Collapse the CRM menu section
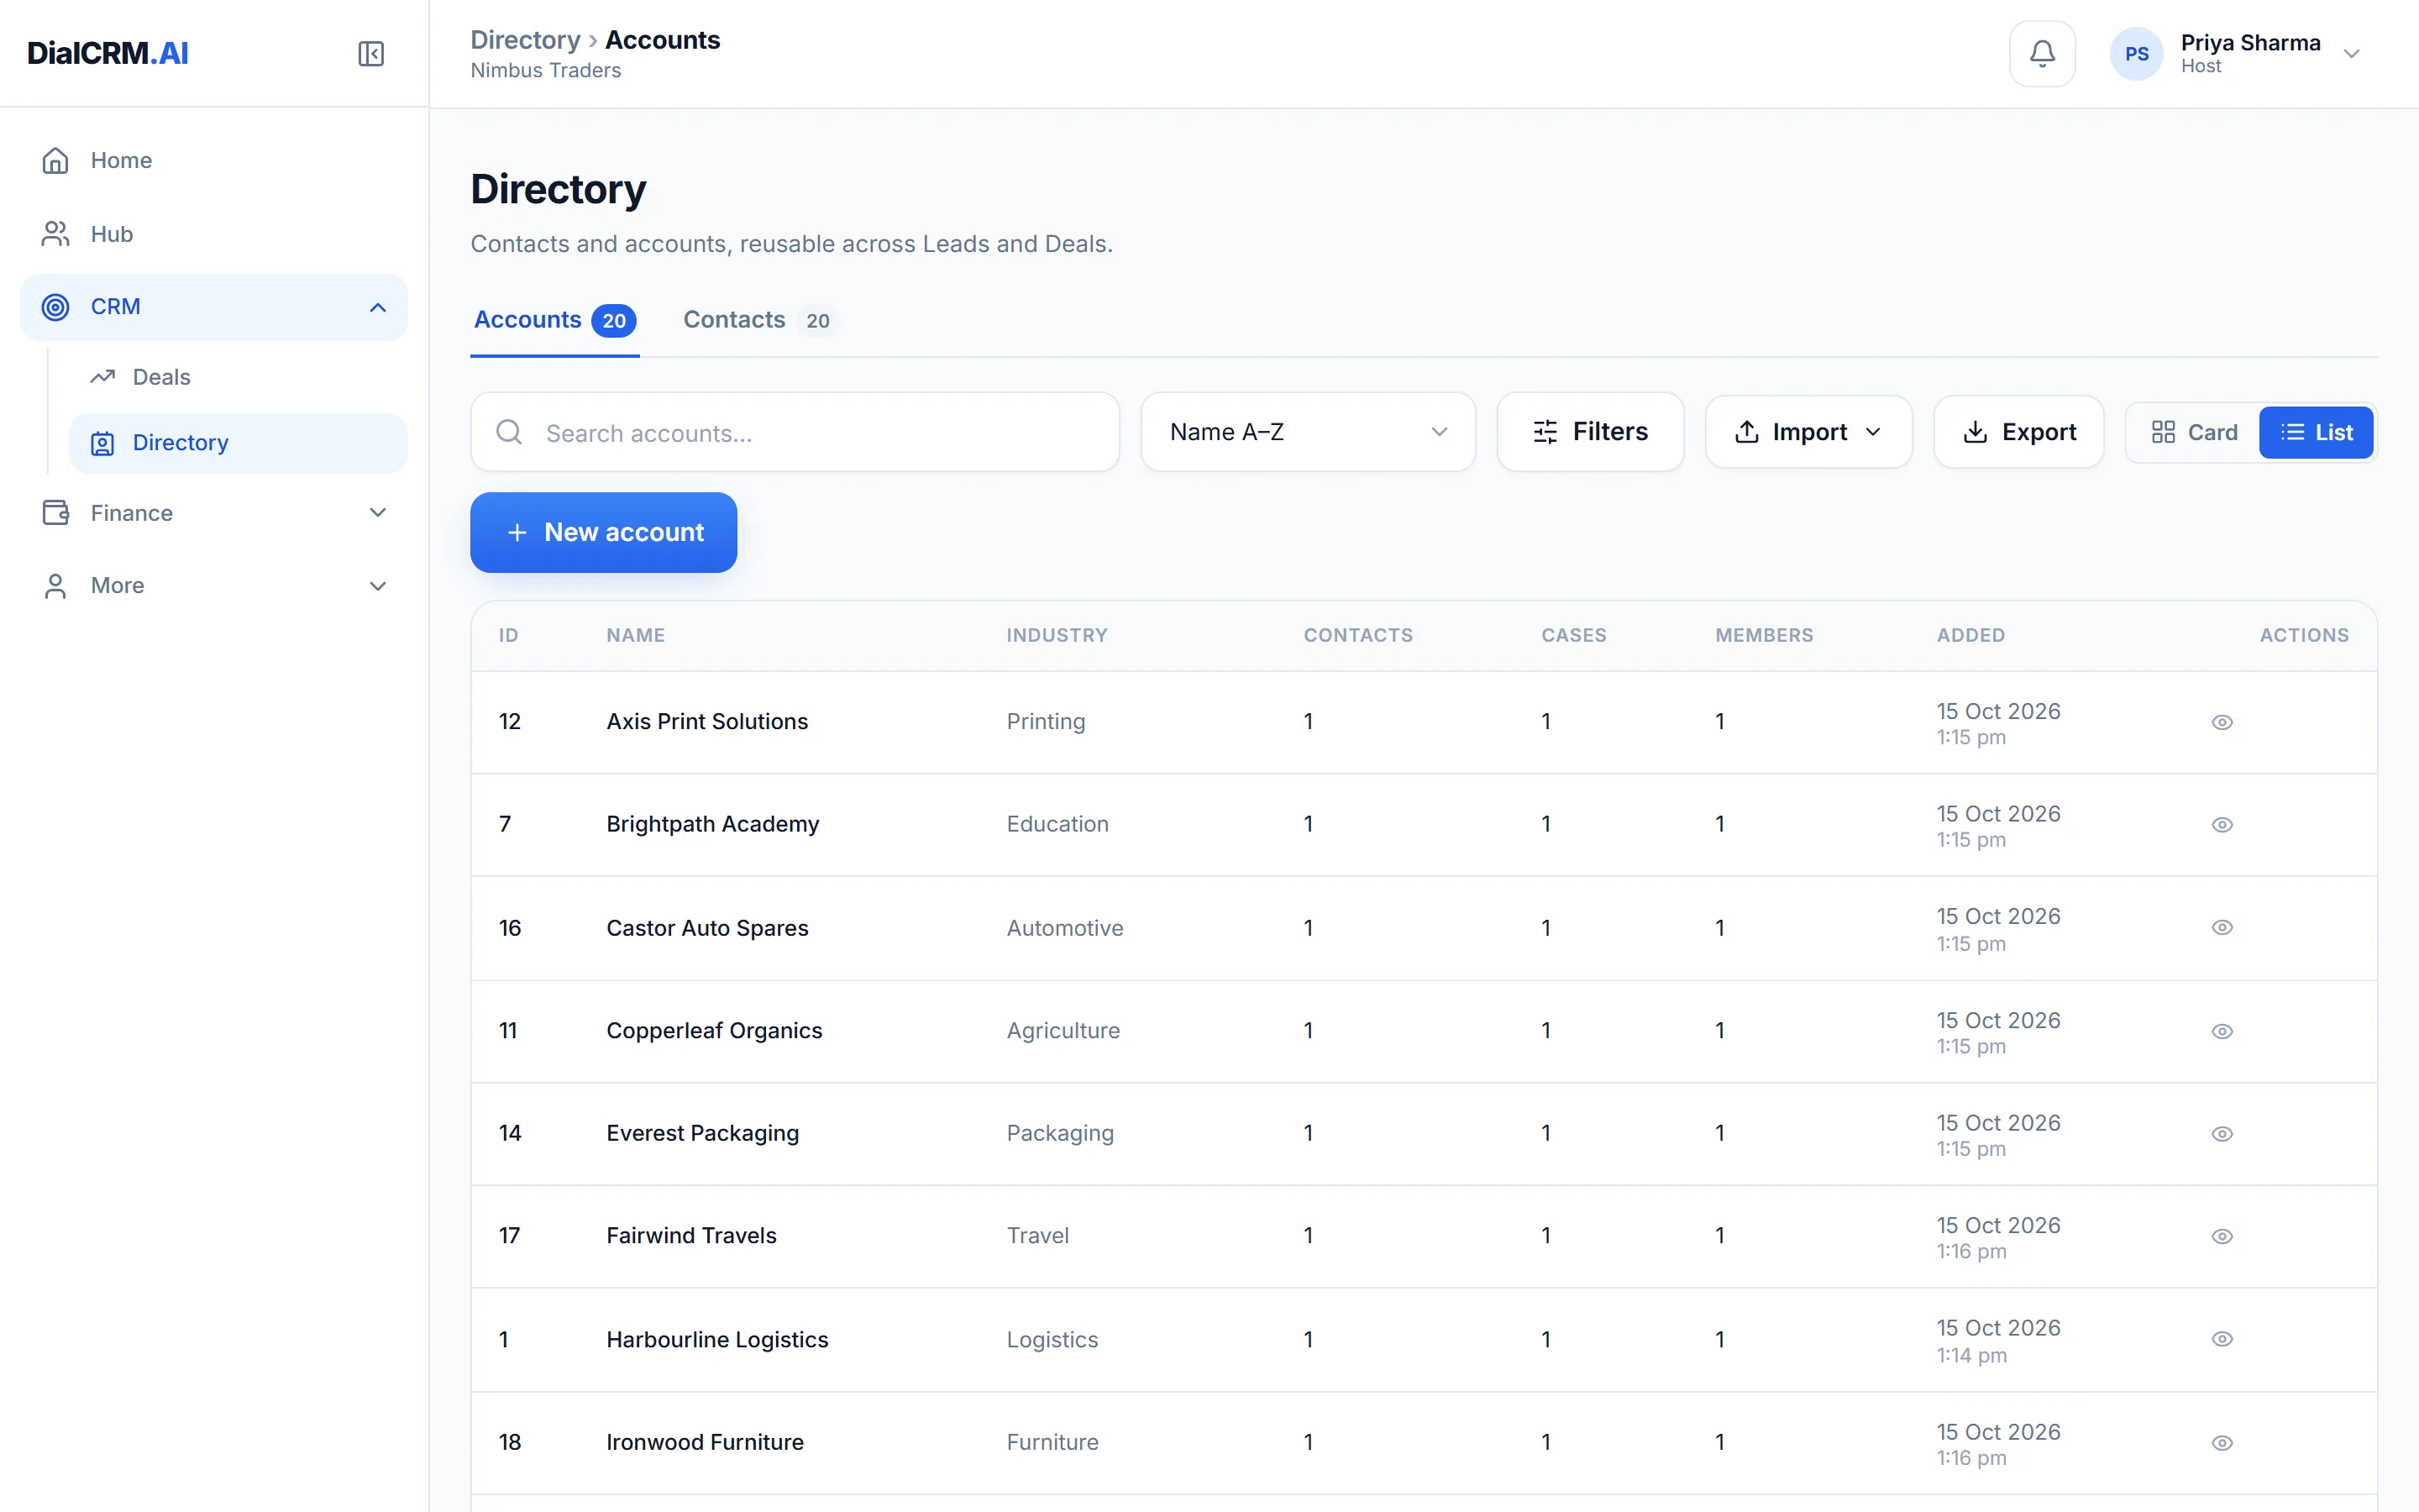Viewport: 2419px width, 1512px height. pyautogui.click(x=377, y=307)
